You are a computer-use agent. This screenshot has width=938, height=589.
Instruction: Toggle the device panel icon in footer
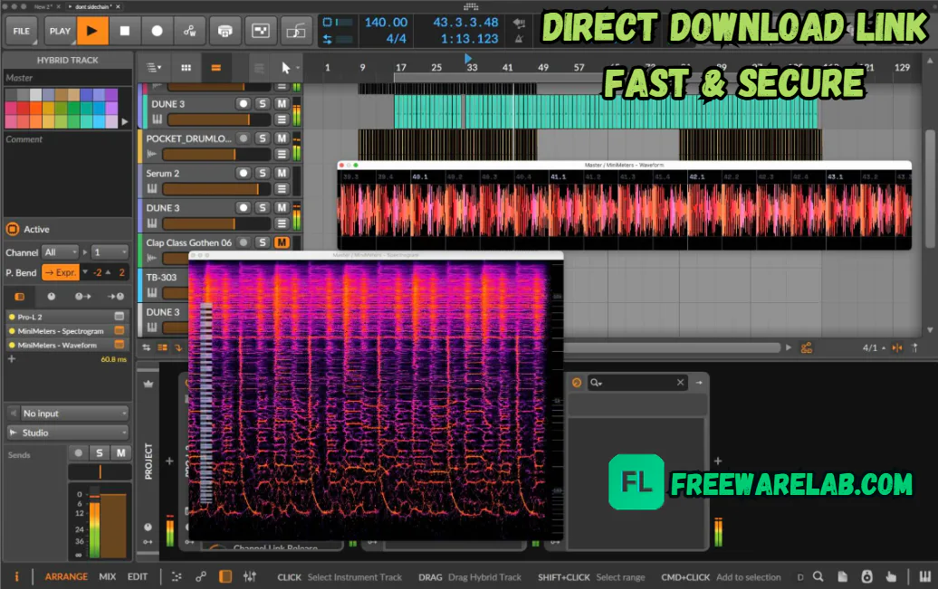pos(225,576)
